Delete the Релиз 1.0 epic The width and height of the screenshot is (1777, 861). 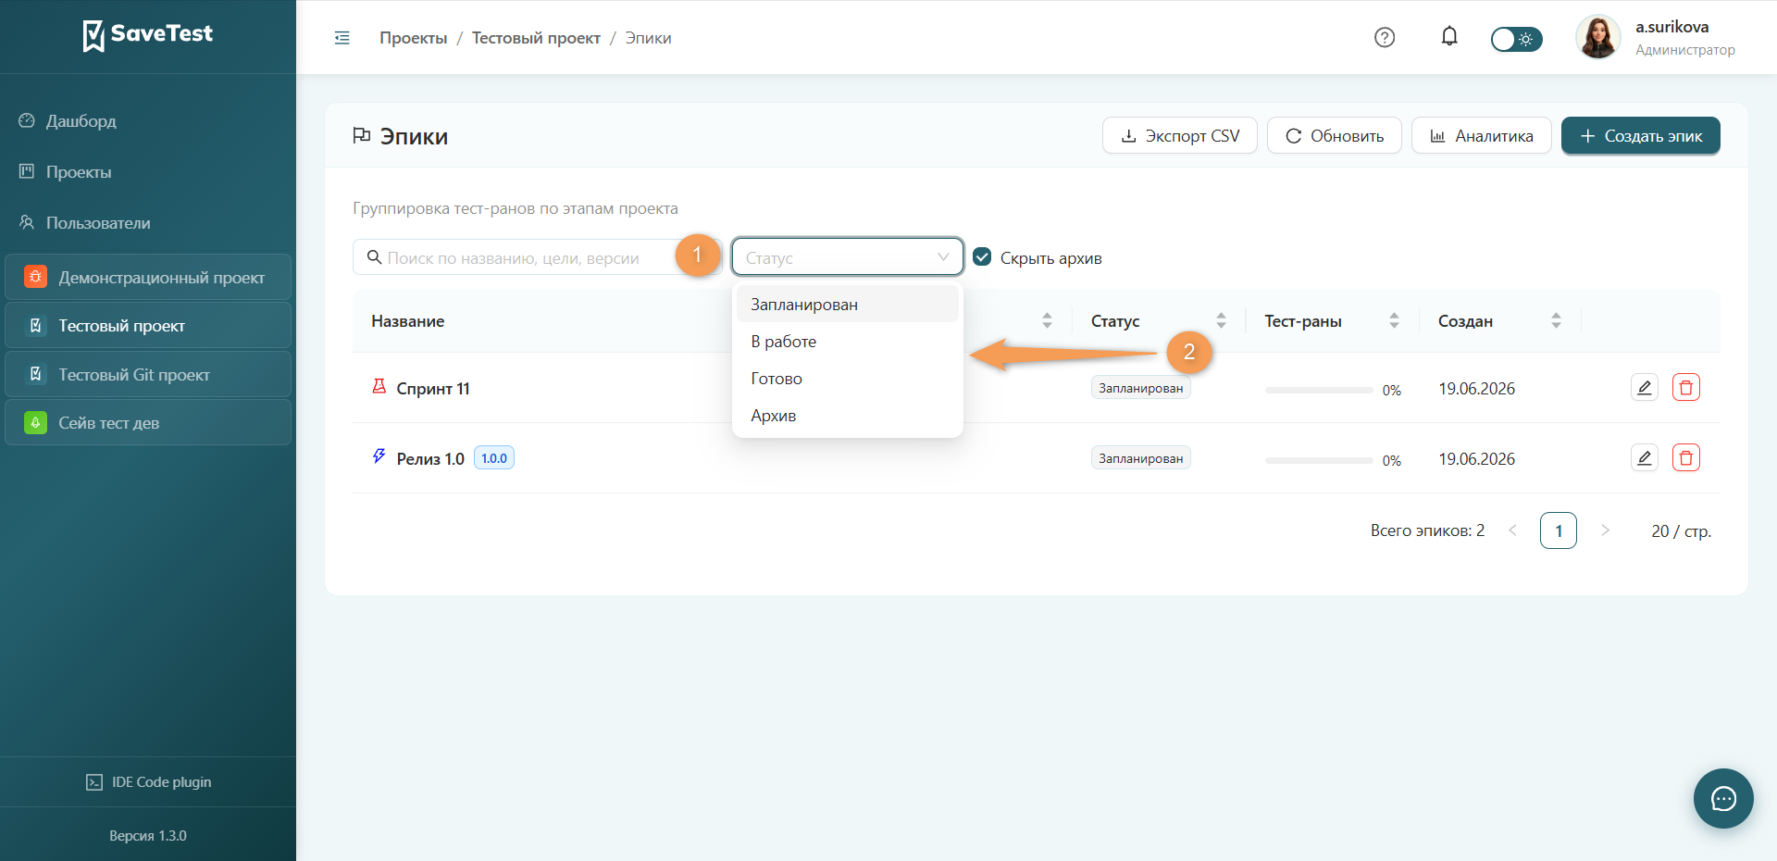(1686, 458)
